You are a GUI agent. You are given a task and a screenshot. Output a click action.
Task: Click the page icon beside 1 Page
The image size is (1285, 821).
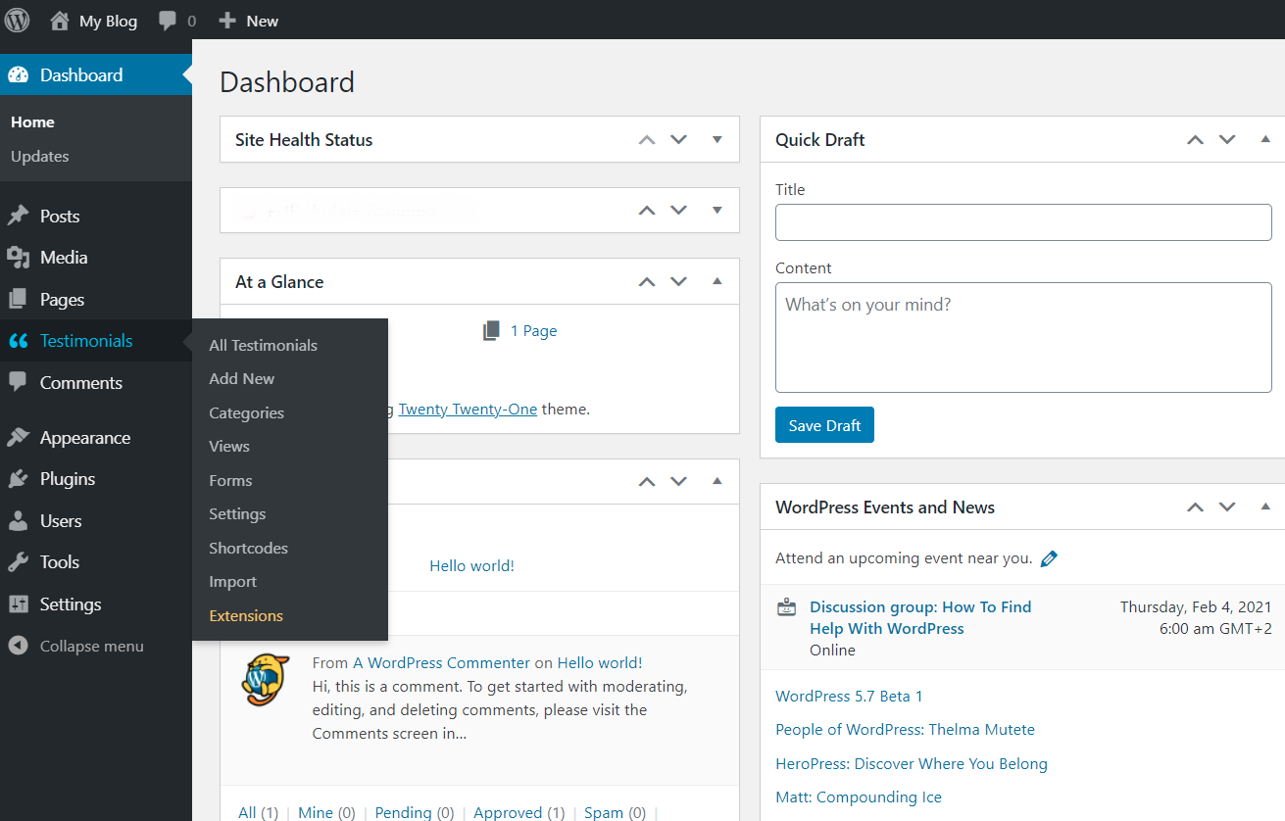492,331
